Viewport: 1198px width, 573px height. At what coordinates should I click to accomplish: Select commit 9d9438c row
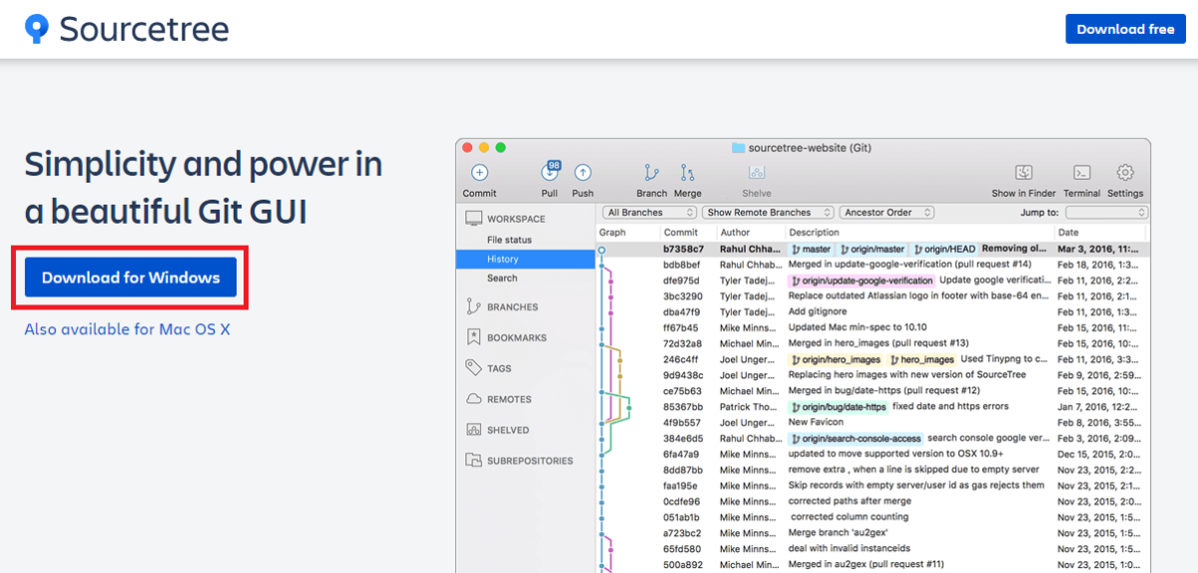point(873,375)
